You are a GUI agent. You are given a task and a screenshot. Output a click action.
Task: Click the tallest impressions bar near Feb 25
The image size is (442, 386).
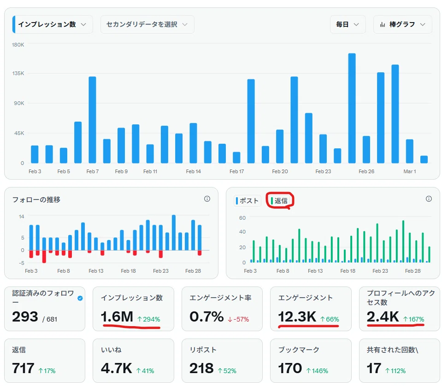[x=352, y=108]
